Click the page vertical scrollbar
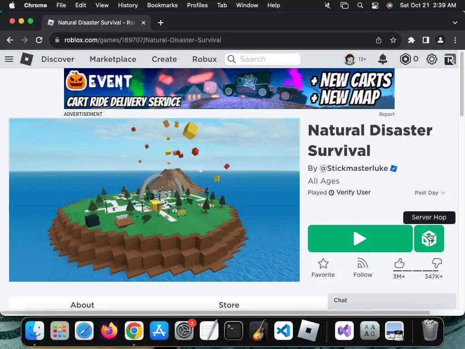The height and width of the screenshot is (349, 465). click(462, 85)
